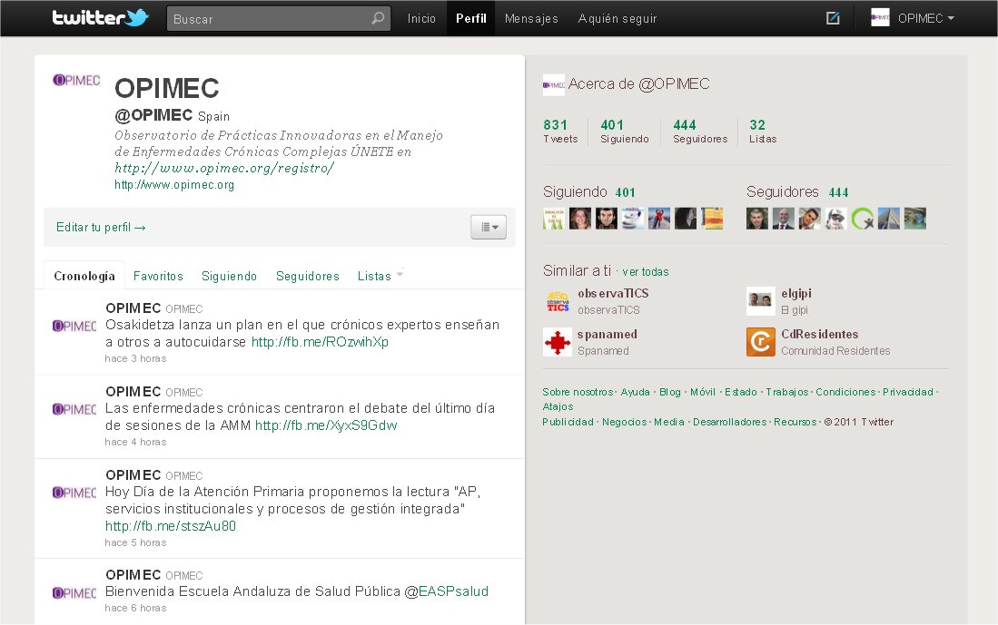Open the Desarrolladores footer link
Image resolution: width=998 pixels, height=625 pixels.
(x=729, y=422)
